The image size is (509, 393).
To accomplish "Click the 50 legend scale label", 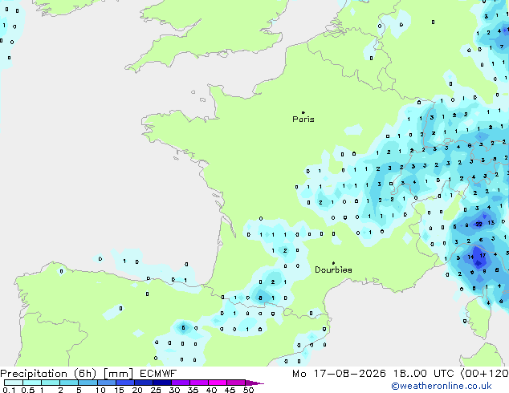I will click(x=248, y=390).
